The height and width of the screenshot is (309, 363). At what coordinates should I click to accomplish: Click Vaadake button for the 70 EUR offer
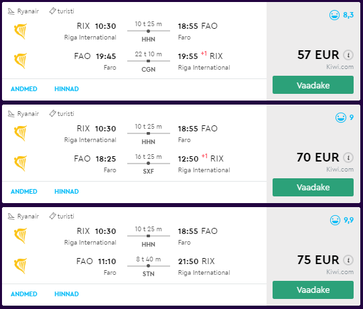coord(313,188)
